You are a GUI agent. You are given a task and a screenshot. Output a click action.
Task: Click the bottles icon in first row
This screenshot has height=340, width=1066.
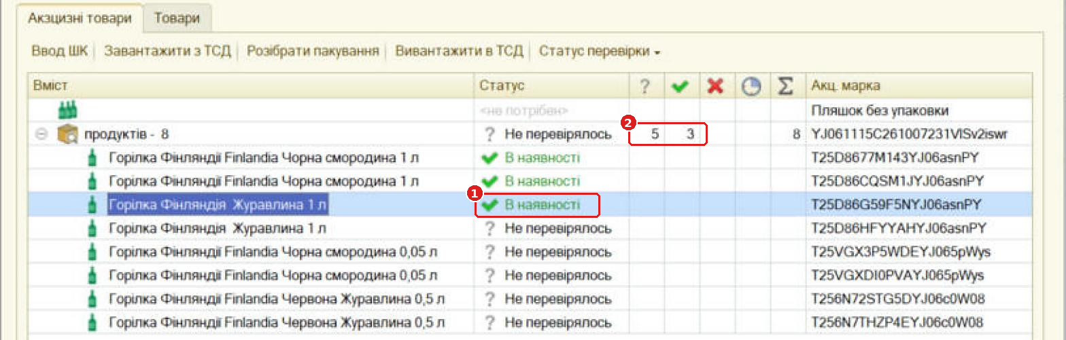[x=67, y=110]
